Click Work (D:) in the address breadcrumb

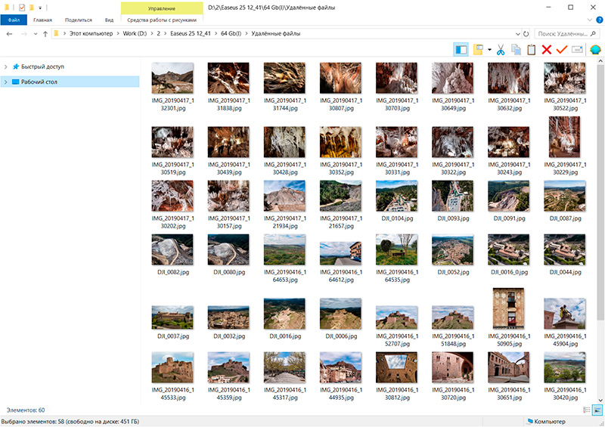click(x=137, y=34)
